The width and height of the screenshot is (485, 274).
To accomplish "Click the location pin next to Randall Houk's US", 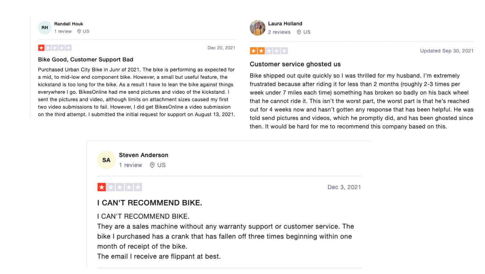I will pos(79,32).
